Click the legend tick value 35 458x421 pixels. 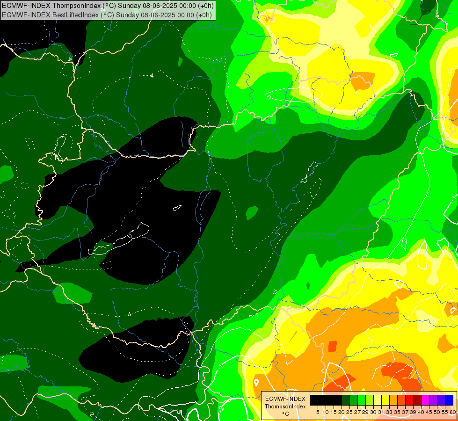click(x=397, y=412)
